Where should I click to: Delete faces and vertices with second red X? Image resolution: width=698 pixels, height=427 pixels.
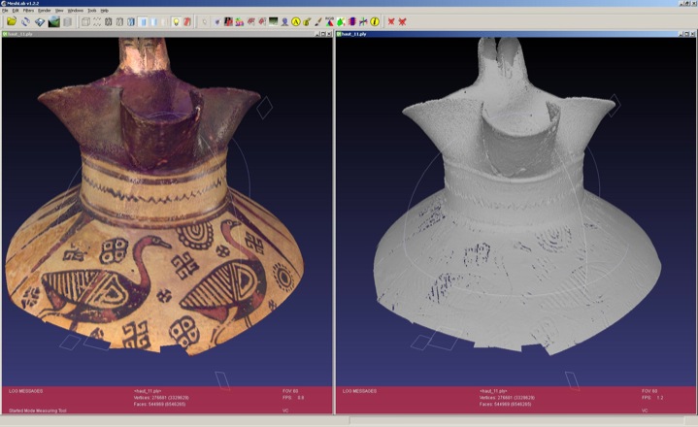(x=403, y=21)
